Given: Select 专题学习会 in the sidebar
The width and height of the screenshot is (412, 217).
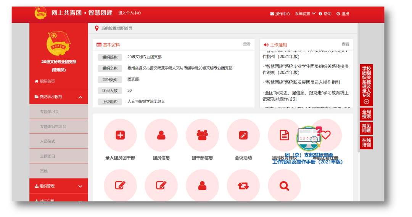Looking at the screenshot, I should (50, 112).
